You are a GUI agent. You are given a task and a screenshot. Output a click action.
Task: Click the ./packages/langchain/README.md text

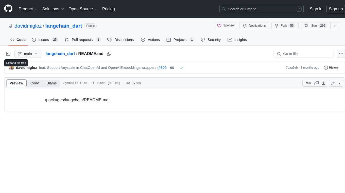pyautogui.click(x=76, y=100)
